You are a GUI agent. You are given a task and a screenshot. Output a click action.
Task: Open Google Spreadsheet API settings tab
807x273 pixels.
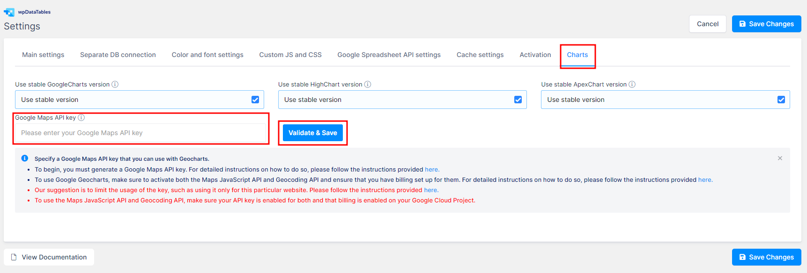pos(389,55)
